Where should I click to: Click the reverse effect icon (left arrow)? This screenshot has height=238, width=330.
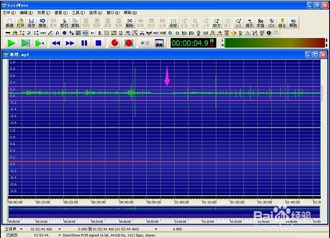[x=92, y=33]
